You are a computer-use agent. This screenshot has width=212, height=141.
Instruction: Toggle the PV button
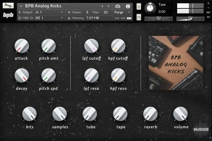coord(208,17)
